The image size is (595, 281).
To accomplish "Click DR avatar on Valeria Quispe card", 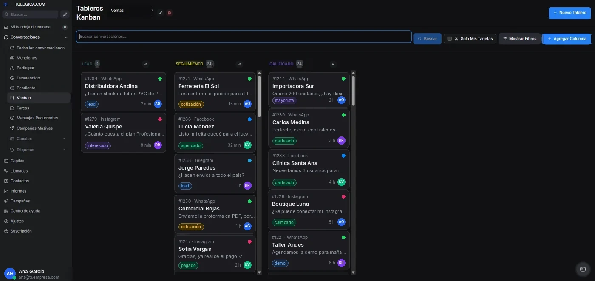I will [158, 145].
